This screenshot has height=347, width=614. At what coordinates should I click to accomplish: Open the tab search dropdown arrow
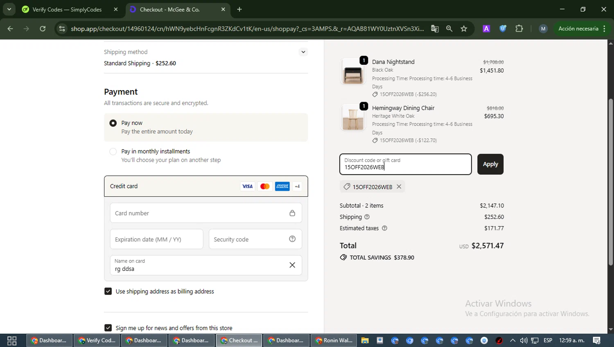point(9,9)
